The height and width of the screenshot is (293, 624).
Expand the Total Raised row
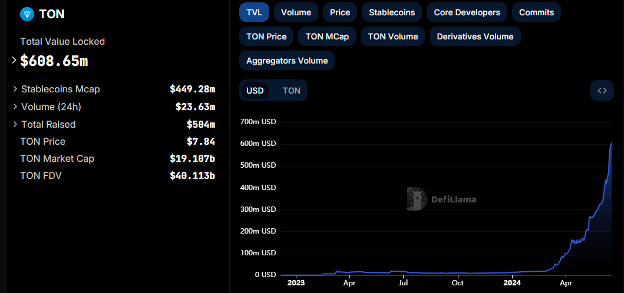click(x=15, y=124)
